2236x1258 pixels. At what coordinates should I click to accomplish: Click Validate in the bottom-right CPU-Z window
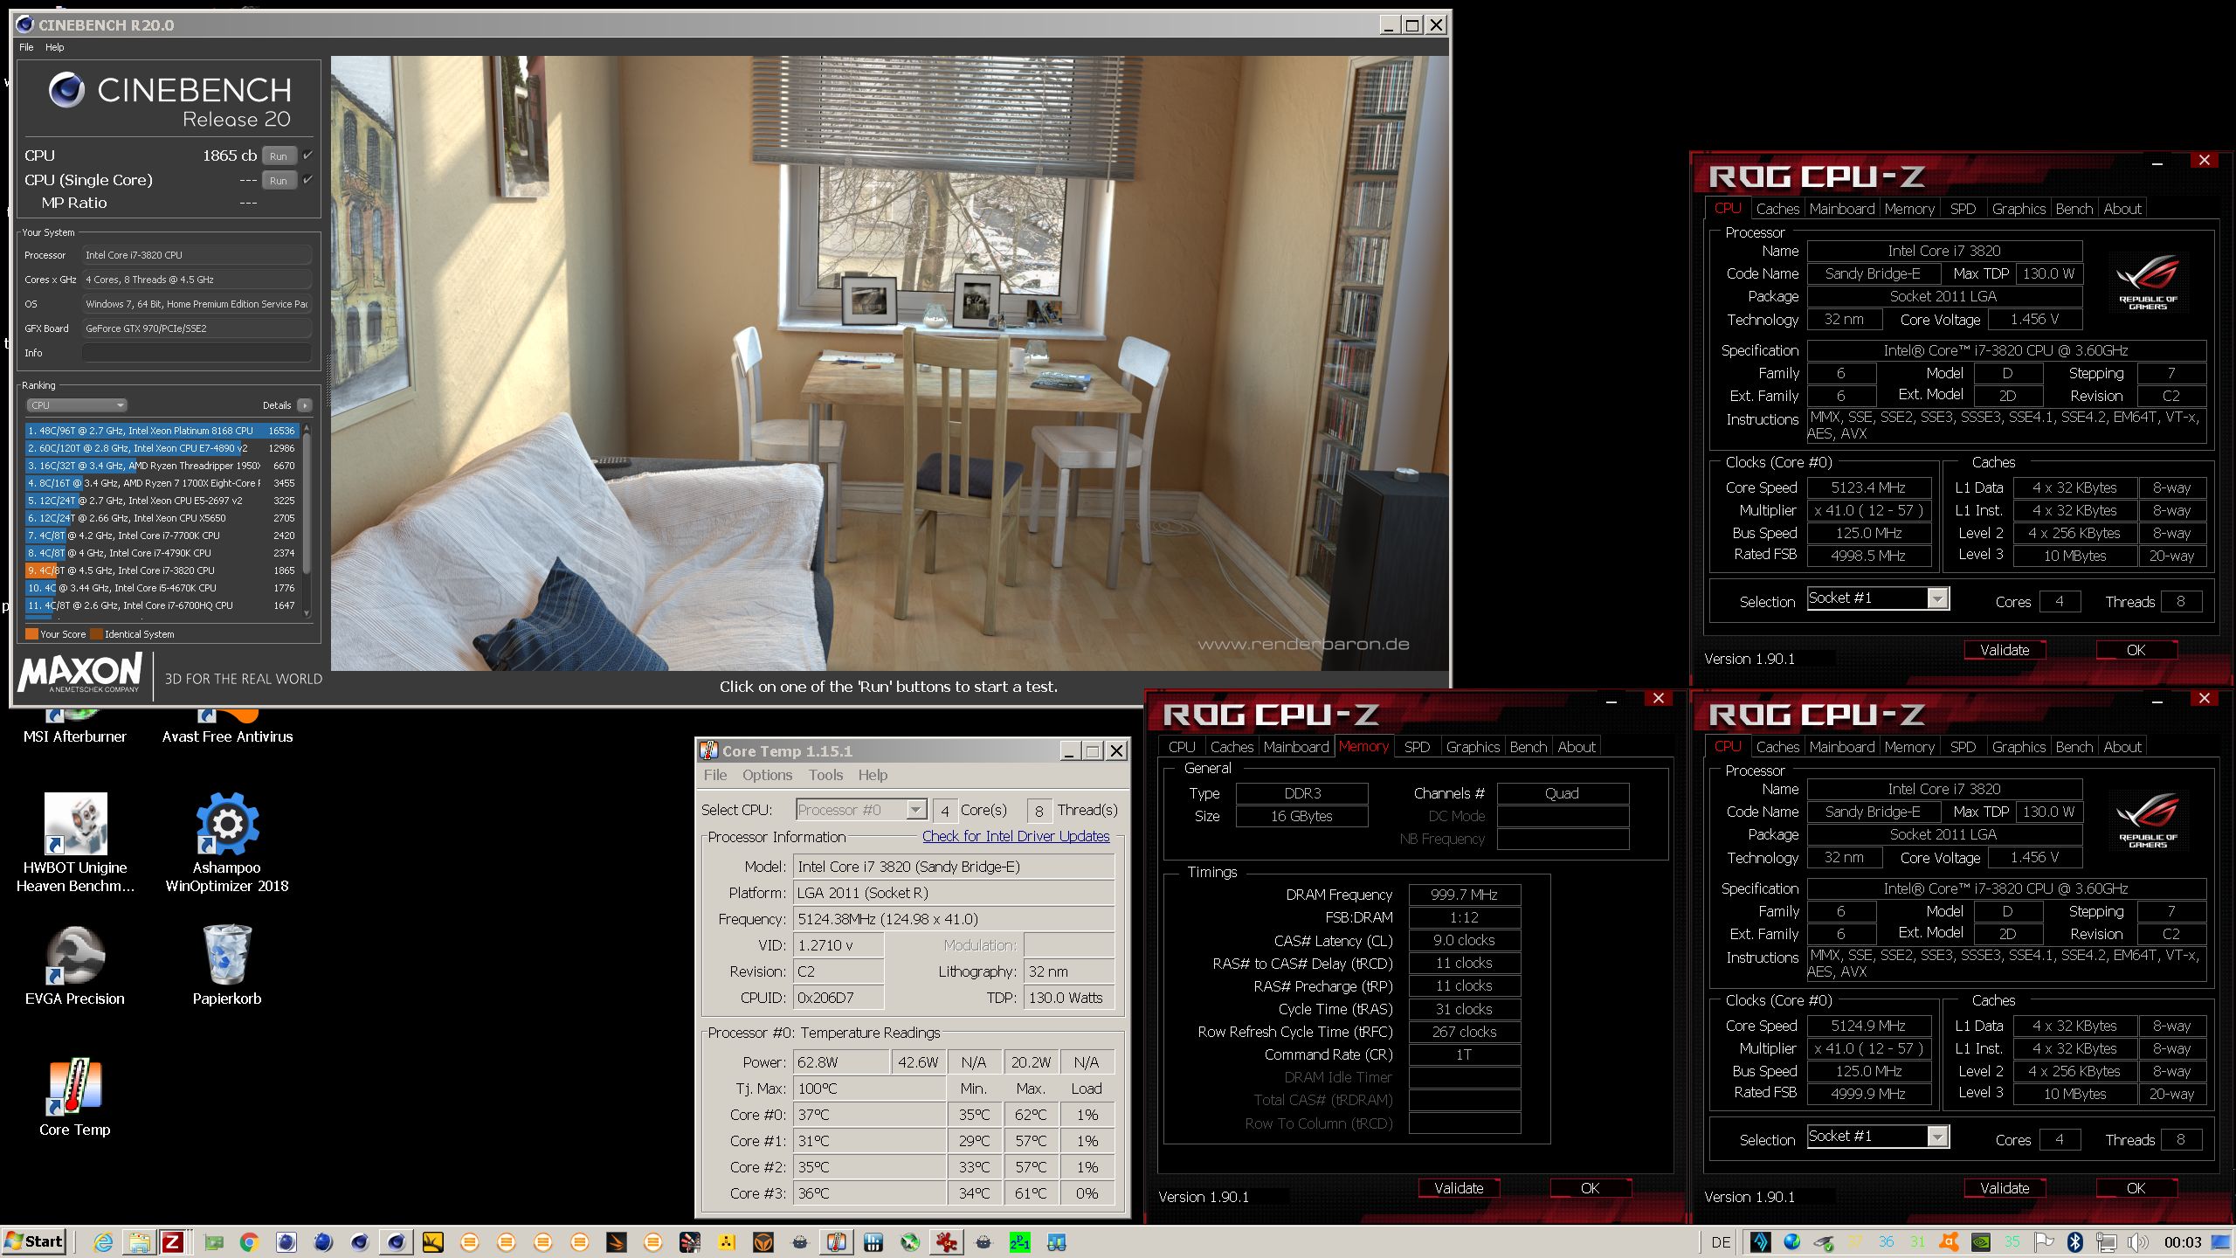2005,1188
